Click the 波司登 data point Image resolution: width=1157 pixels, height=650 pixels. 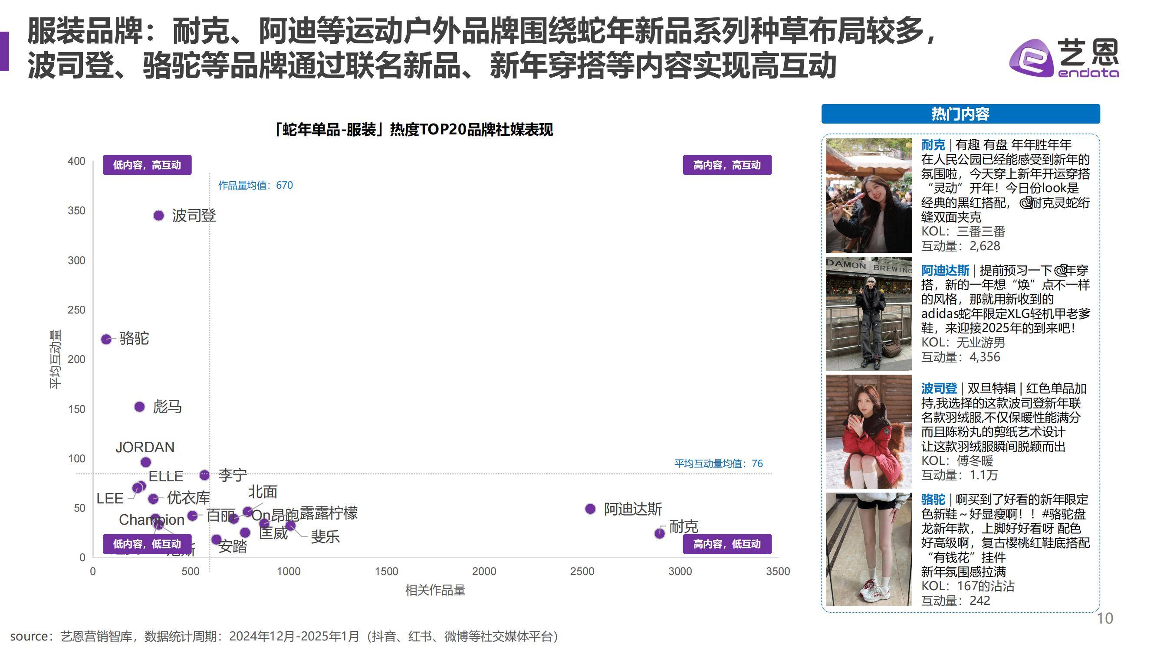[158, 216]
